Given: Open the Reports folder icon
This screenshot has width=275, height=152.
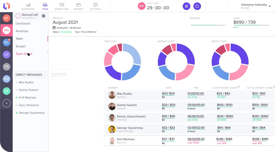Looking at the screenshot, I should click(78, 5).
